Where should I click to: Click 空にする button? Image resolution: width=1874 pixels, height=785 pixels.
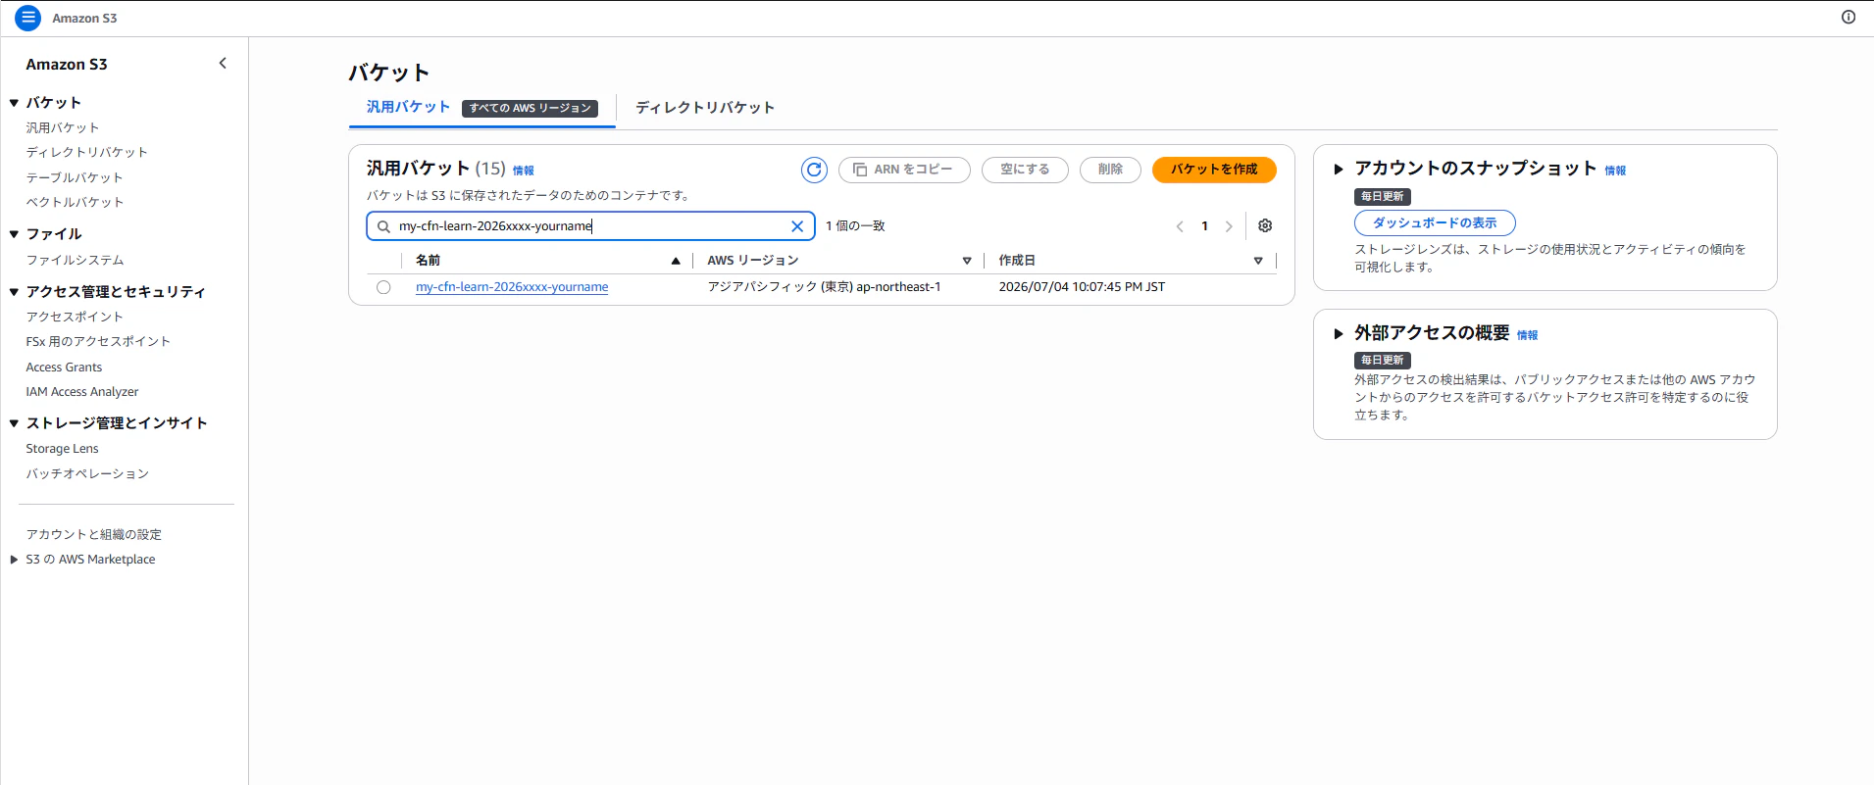click(1025, 170)
